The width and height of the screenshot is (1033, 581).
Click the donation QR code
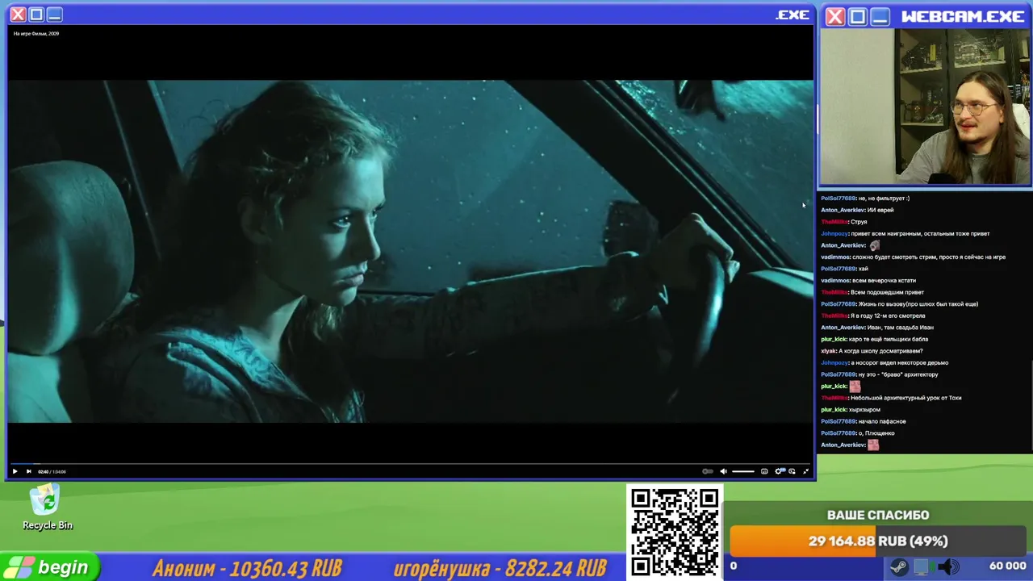pos(675,533)
